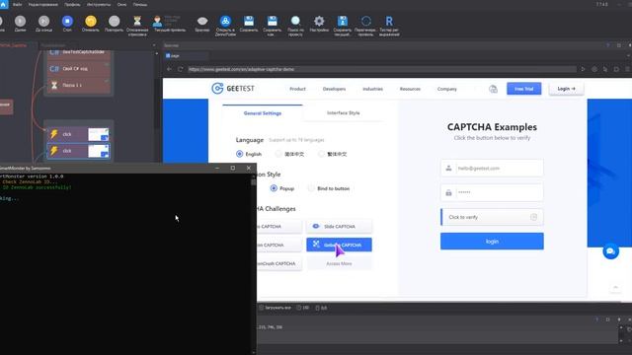Open the Файл menu
632x355 pixels.
point(18,4)
